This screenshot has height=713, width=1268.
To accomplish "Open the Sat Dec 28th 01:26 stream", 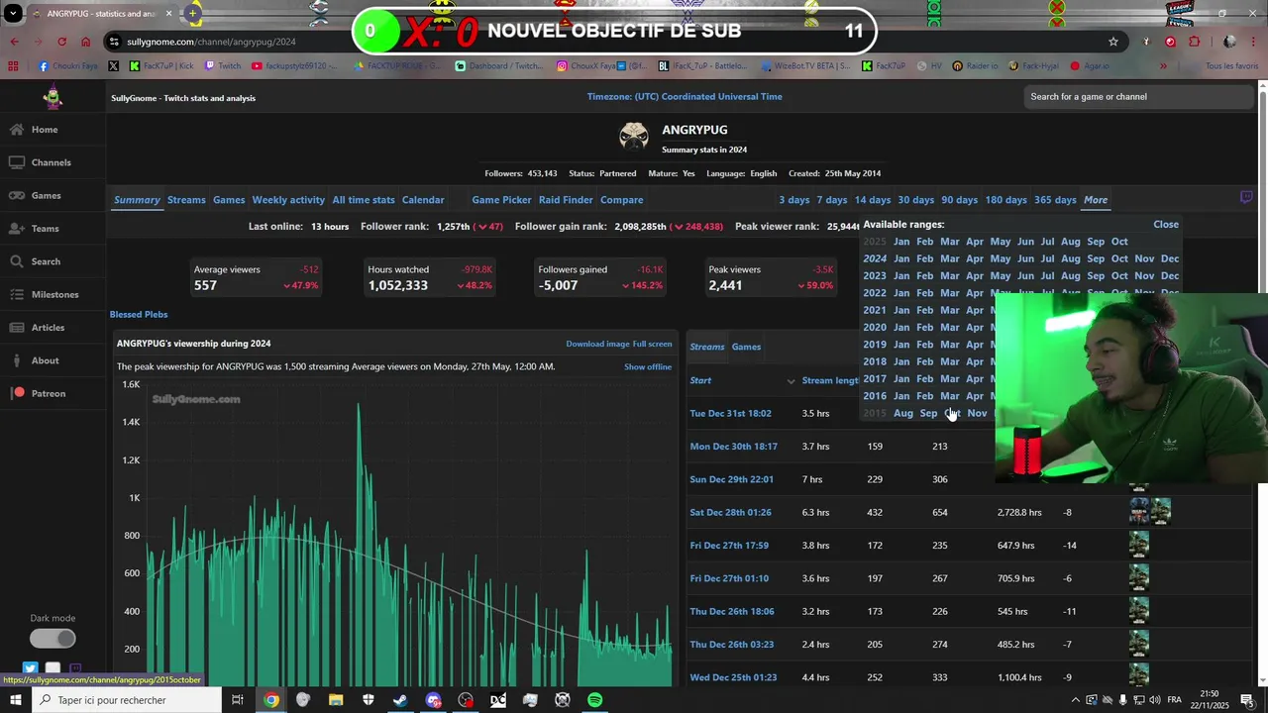I will 730,513.
